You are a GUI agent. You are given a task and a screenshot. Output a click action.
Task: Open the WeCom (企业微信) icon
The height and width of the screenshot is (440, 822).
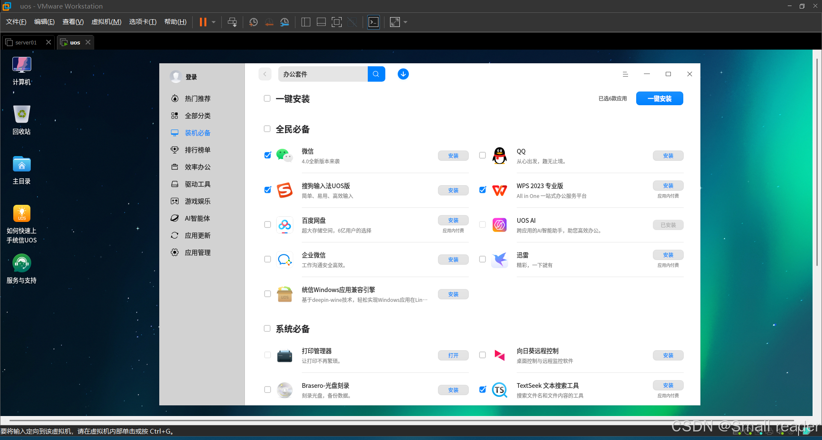285,260
